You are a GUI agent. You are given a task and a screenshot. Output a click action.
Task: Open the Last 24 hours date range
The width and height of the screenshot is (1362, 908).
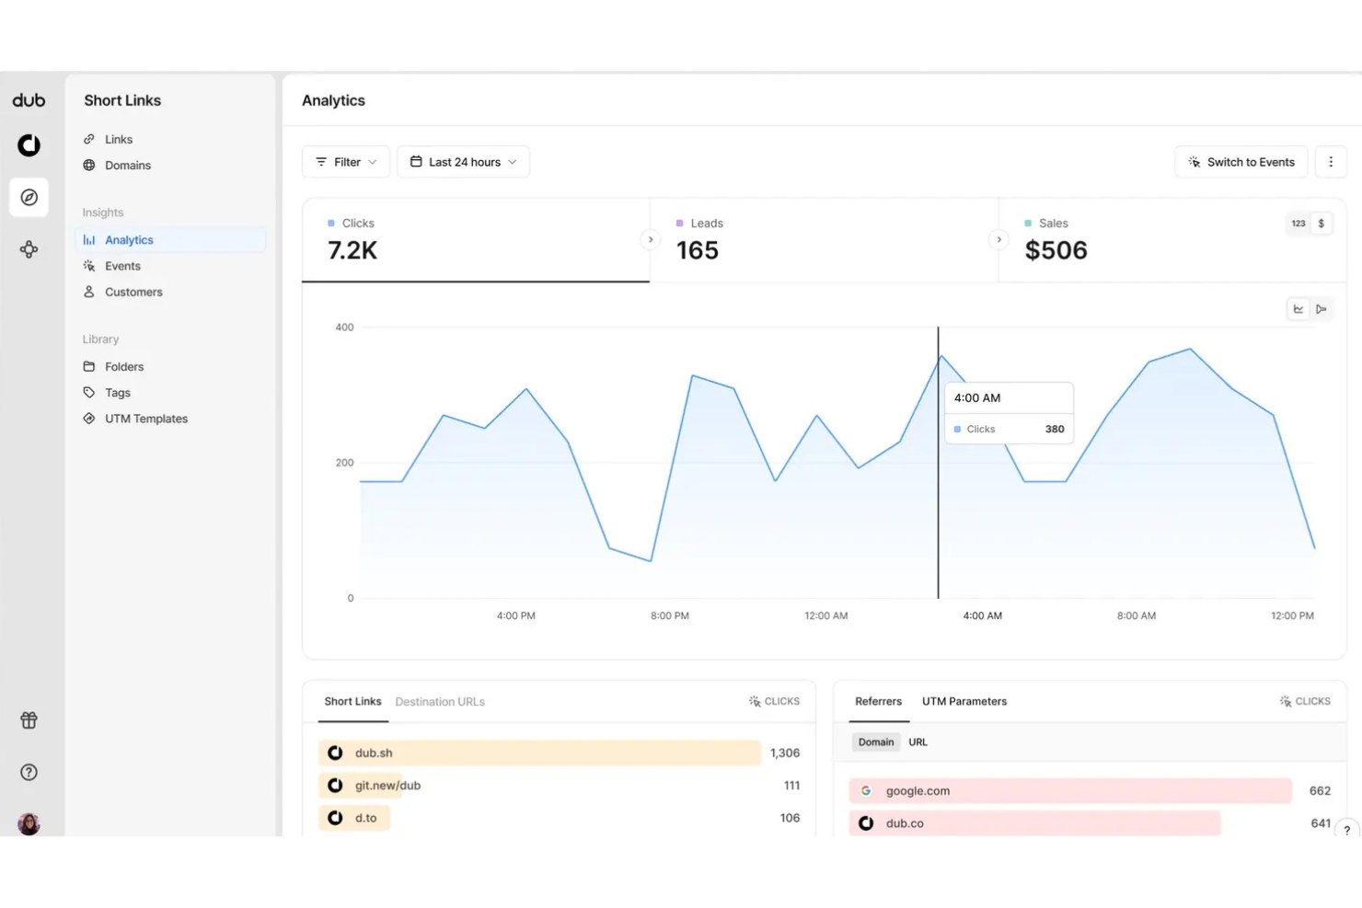[x=464, y=162]
